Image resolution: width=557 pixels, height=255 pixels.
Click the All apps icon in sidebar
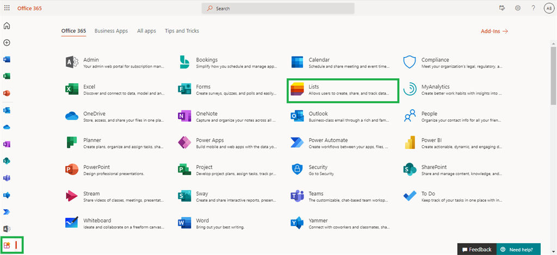pyautogui.click(x=7, y=245)
